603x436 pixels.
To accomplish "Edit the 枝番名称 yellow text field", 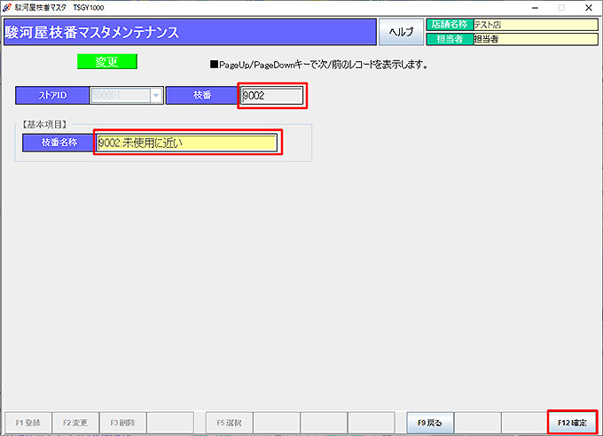I will point(186,143).
